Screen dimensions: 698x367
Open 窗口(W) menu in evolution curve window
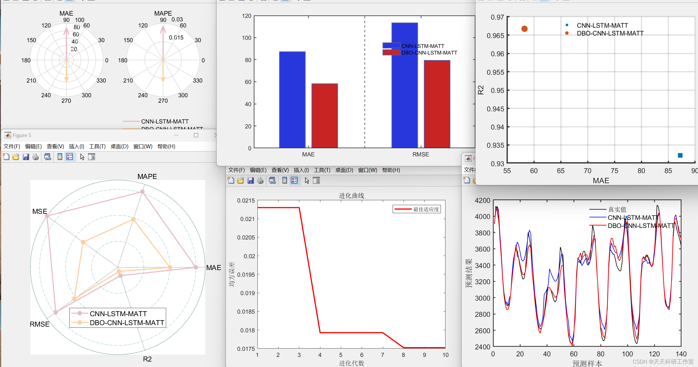pos(368,170)
